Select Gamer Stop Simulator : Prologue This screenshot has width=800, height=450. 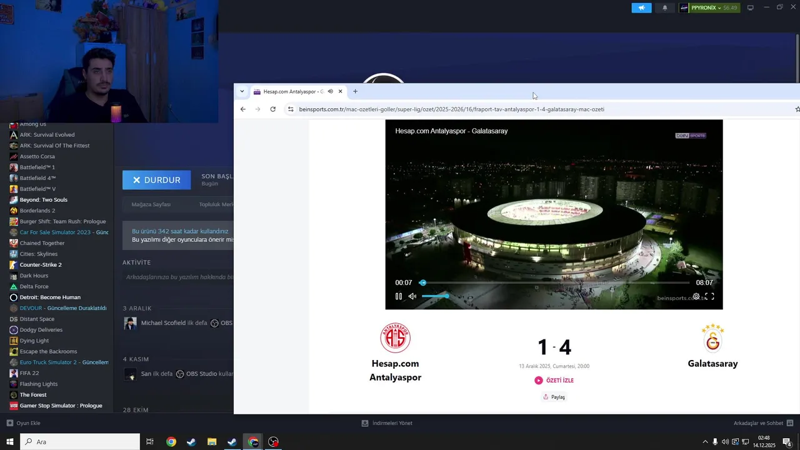point(60,406)
